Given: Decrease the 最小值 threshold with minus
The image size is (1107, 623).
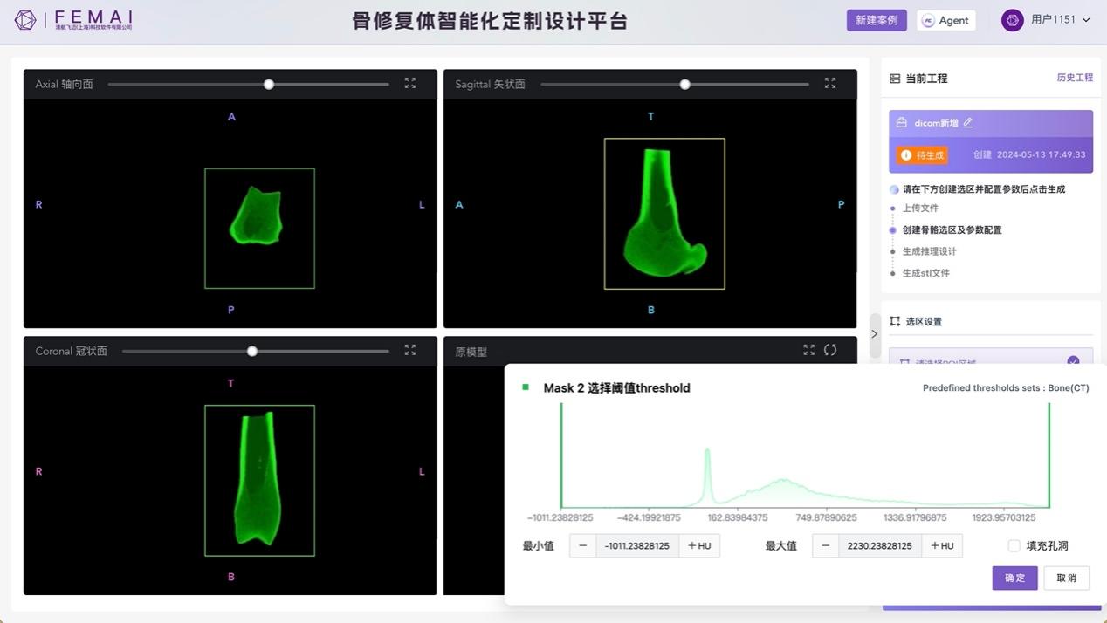Looking at the screenshot, I should click(x=583, y=546).
